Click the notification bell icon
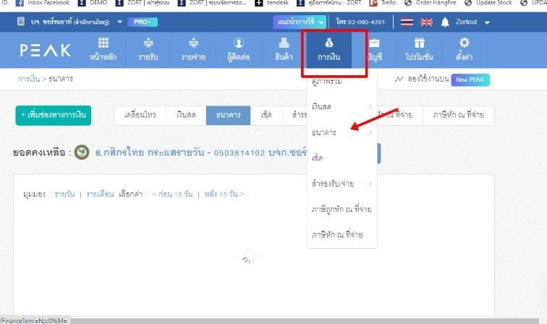The width and height of the screenshot is (547, 324). point(445,22)
